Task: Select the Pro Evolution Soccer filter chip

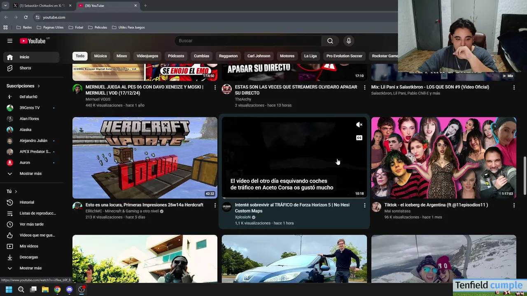Action: (344, 56)
